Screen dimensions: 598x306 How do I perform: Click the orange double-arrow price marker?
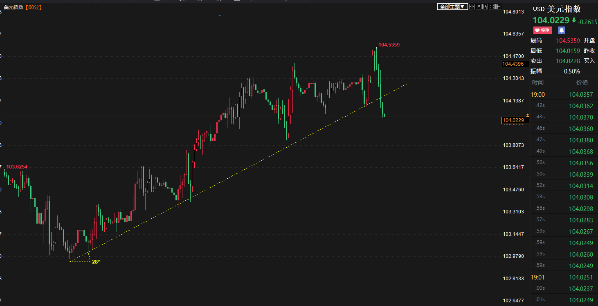coord(527,115)
